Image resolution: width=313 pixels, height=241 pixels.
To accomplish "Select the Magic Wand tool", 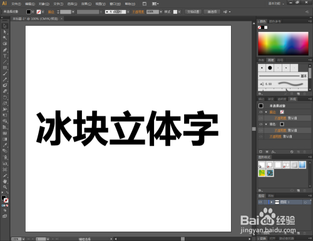I will (x=5, y=38).
